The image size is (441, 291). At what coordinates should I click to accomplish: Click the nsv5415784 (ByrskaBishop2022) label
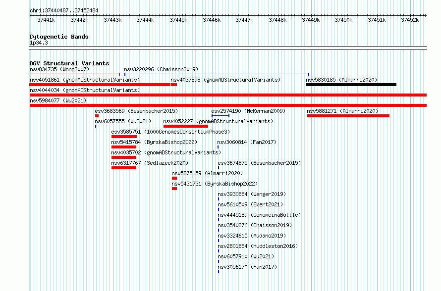click(x=154, y=142)
